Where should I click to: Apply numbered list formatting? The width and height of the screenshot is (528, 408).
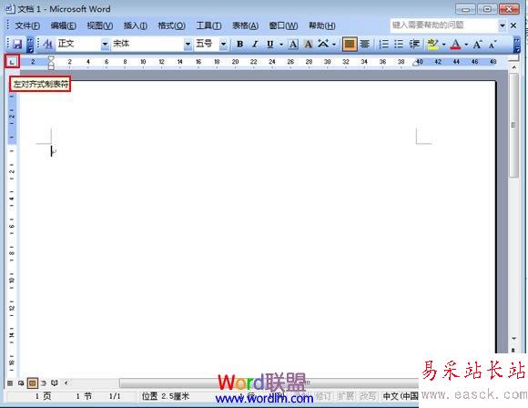(x=383, y=44)
